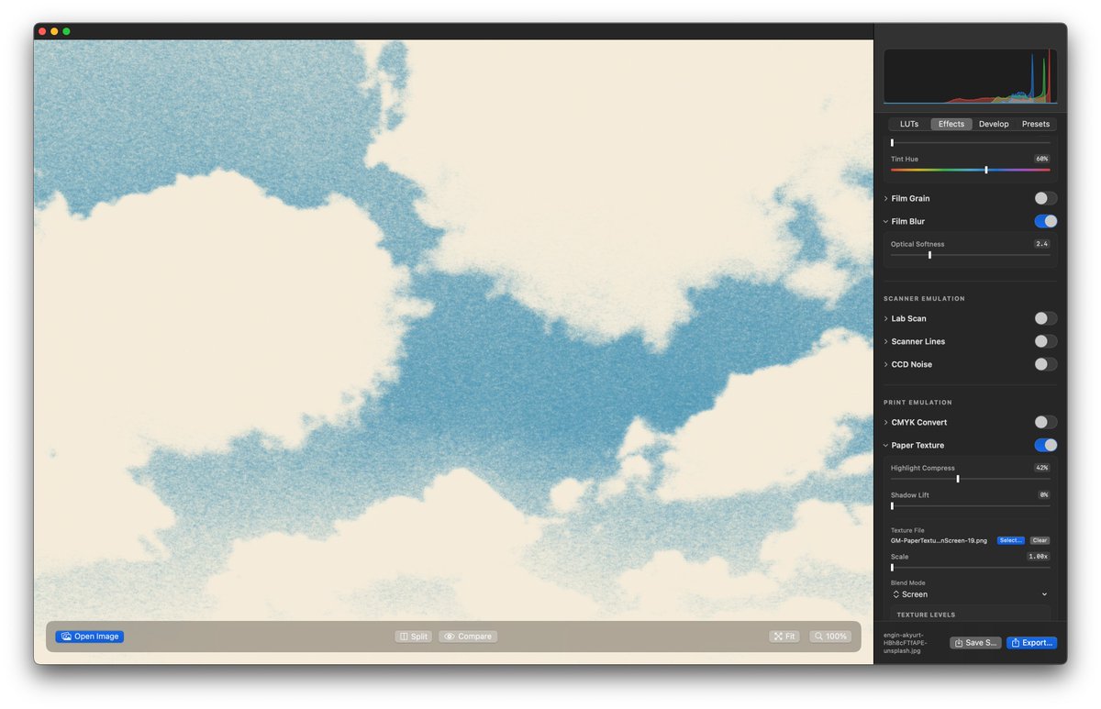Viewport: 1101px width, 709px height.
Task: Click the texture Scale slider
Action: tap(970, 568)
